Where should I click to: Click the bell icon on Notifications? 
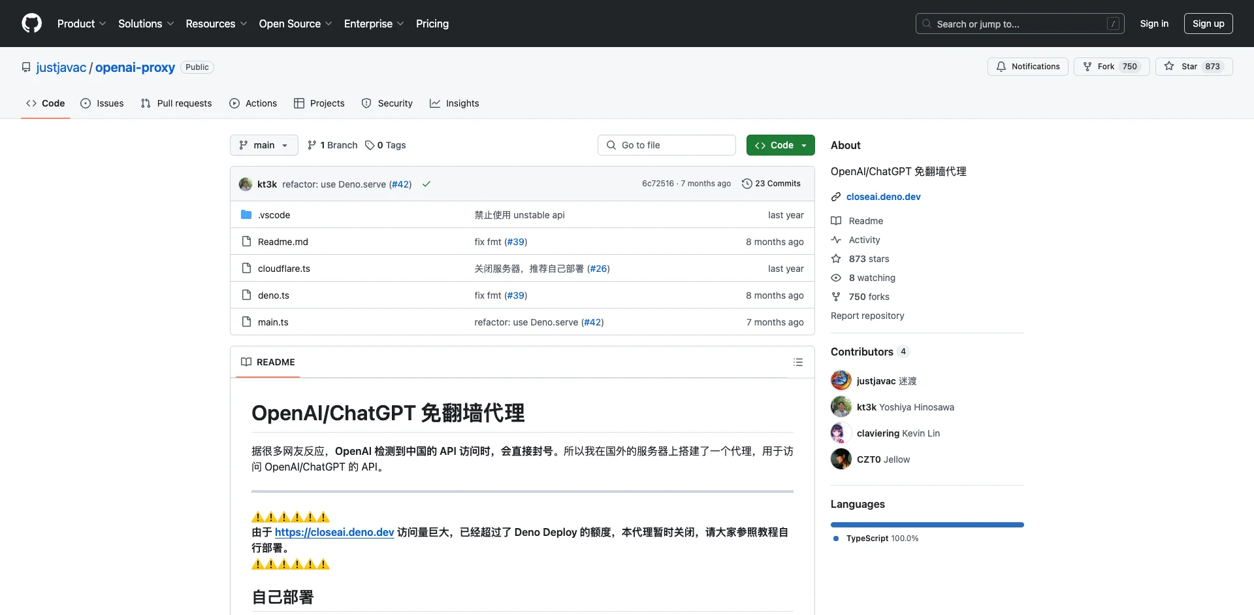(1001, 67)
